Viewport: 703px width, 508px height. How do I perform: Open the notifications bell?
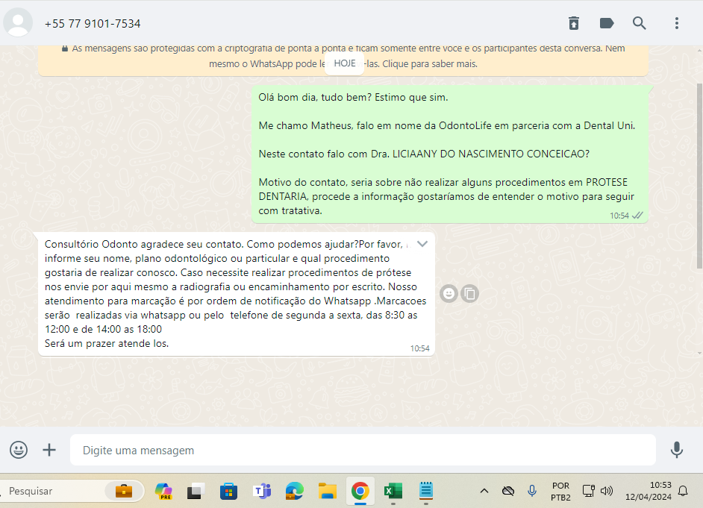683,491
